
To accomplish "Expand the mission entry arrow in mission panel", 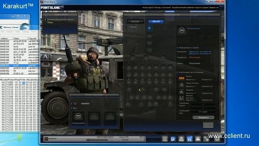I will [45, 20].
